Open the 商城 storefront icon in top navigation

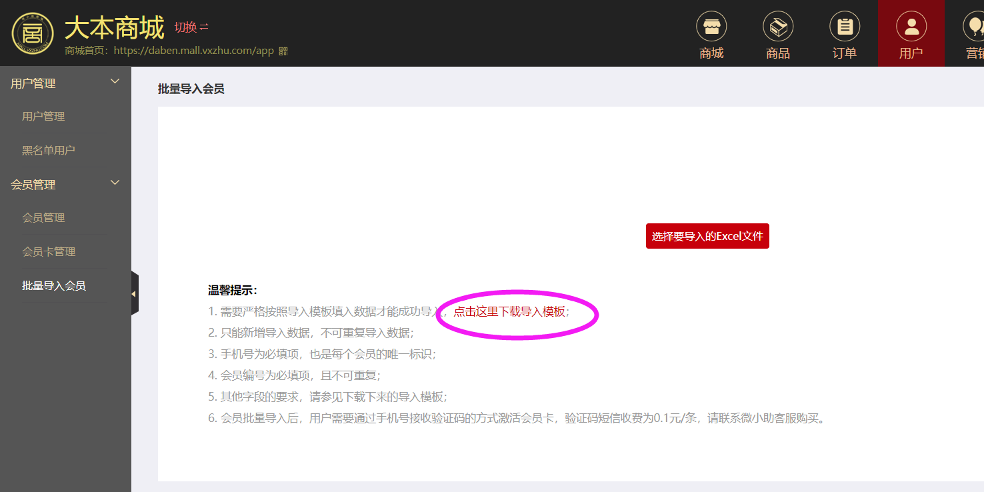click(711, 27)
